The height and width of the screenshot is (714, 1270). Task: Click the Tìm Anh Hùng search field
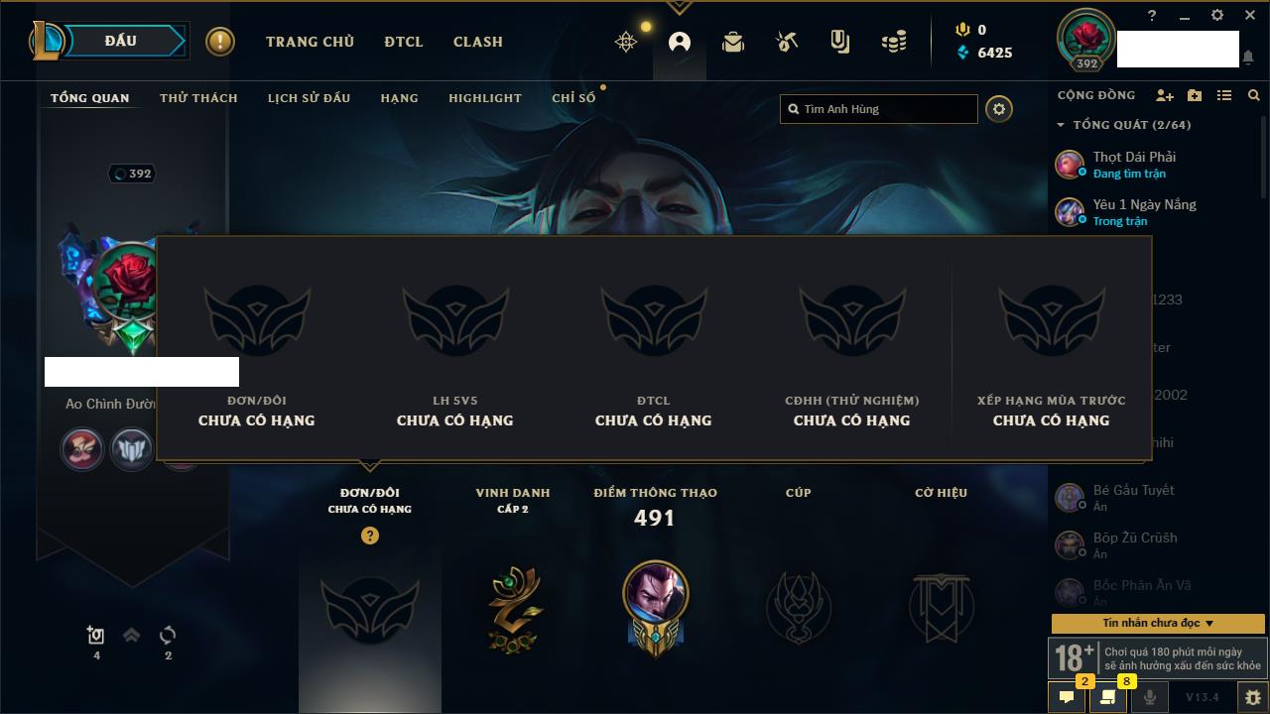point(879,109)
